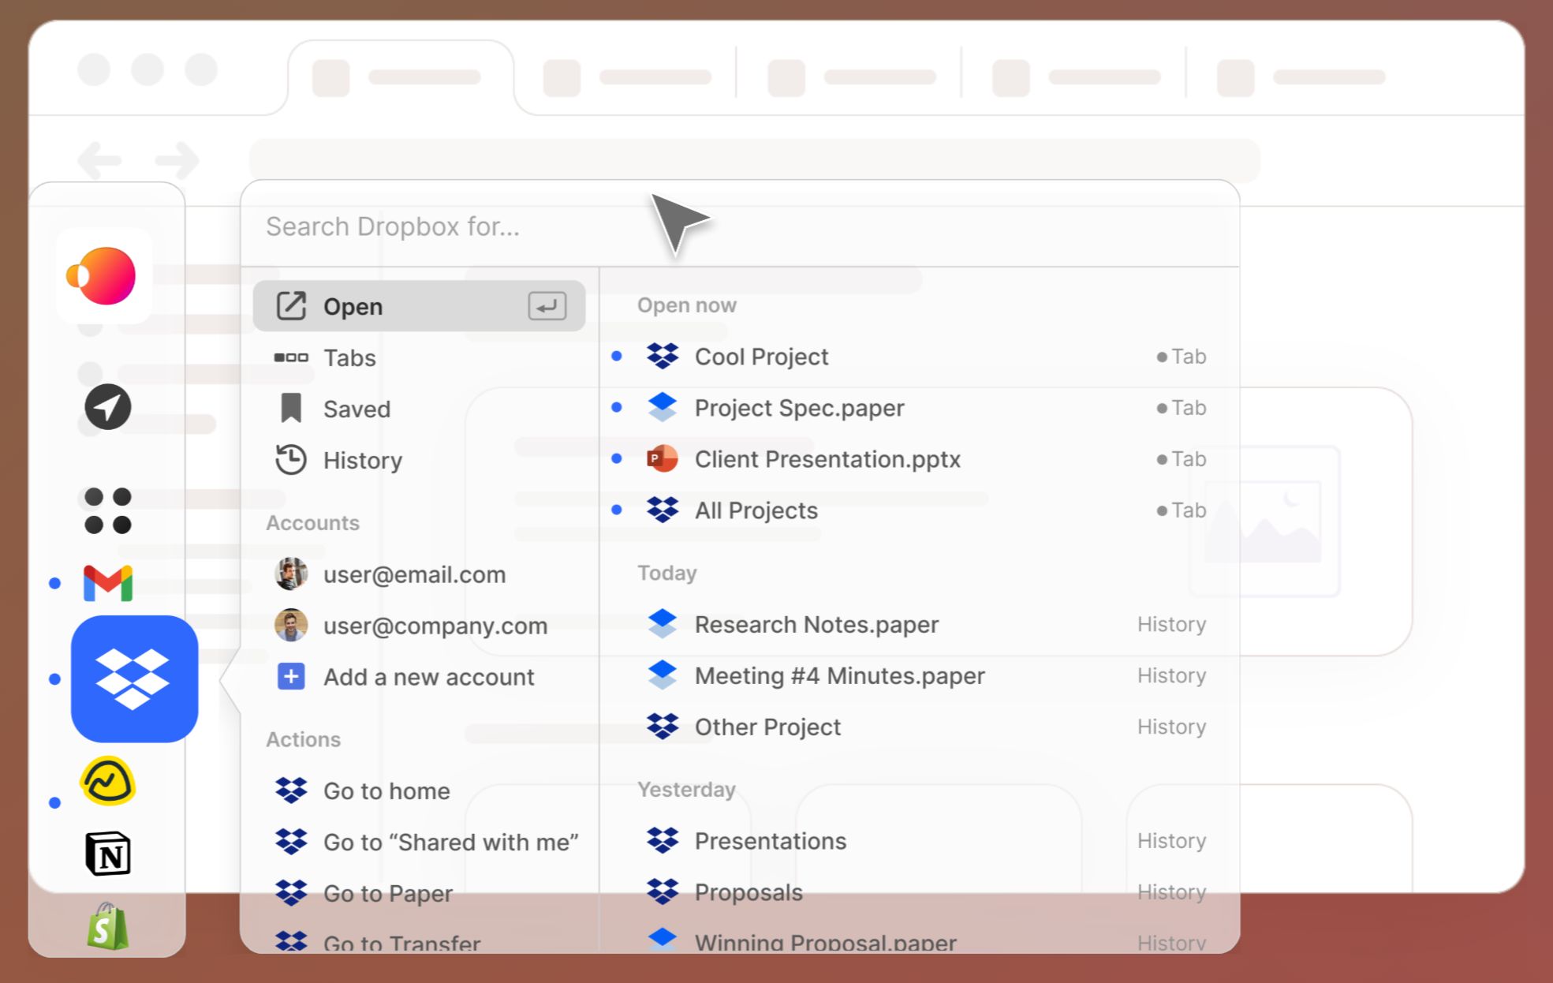Image resolution: width=1553 pixels, height=983 pixels.
Task: Select the Open command in the palette
Action: click(353, 306)
